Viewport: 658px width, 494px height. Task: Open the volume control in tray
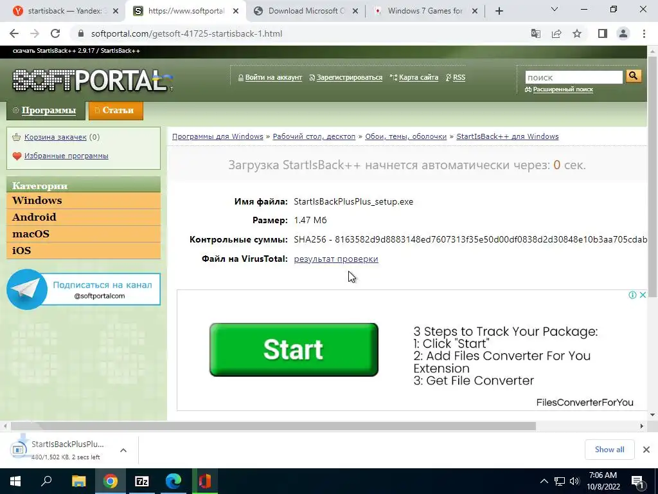574,481
